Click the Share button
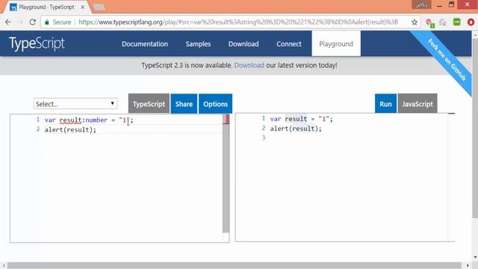This screenshot has height=269, width=478. coord(184,104)
